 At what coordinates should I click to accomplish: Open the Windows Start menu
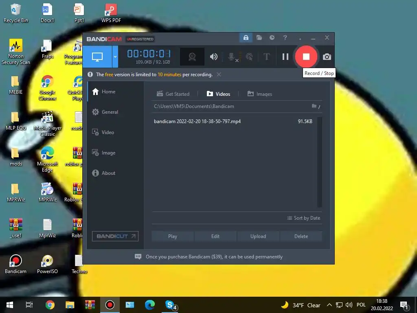(10, 305)
